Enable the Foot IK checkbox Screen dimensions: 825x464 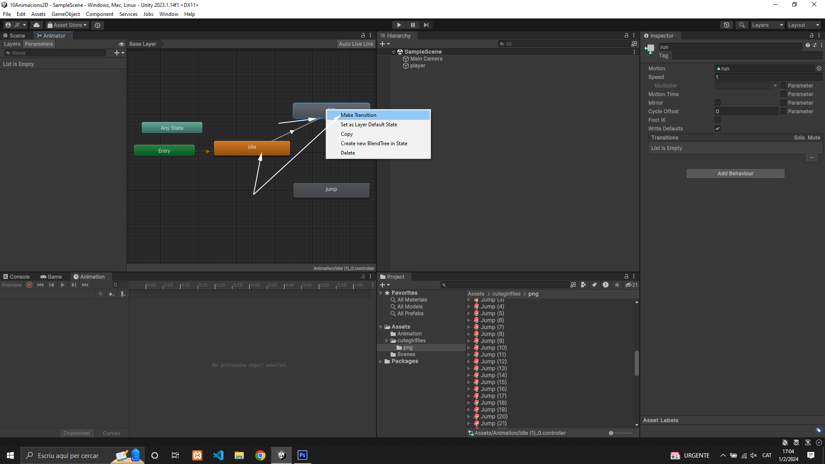[x=718, y=120]
